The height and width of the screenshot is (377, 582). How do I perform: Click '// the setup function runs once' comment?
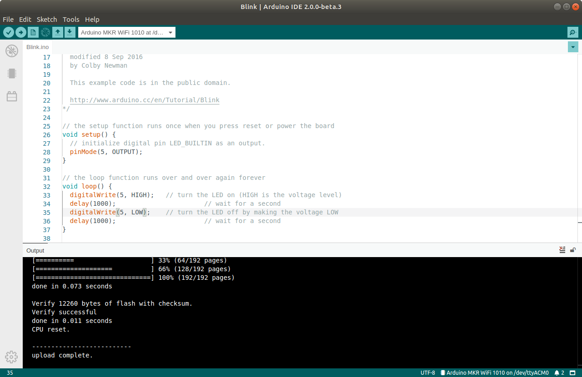click(198, 126)
